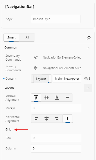Image resolution: width=96 pixels, height=160 pixels.
Task: Click Primary Commands NavigationBarElementCollection value
Action: pyautogui.click(x=62, y=68)
